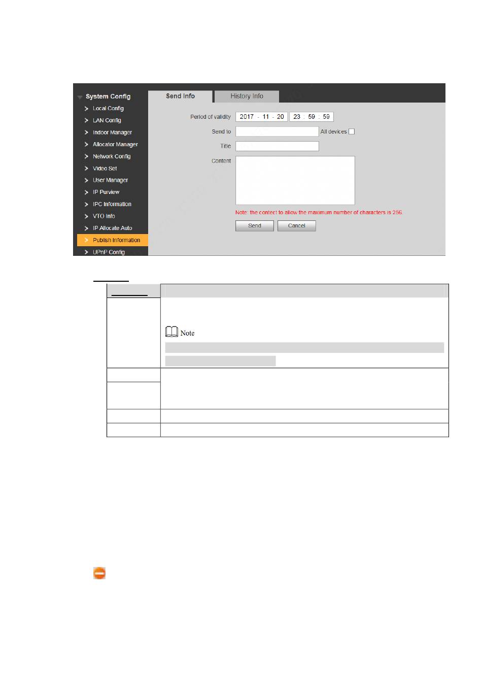
Task: Click the Send button
Action: pyautogui.click(x=255, y=226)
